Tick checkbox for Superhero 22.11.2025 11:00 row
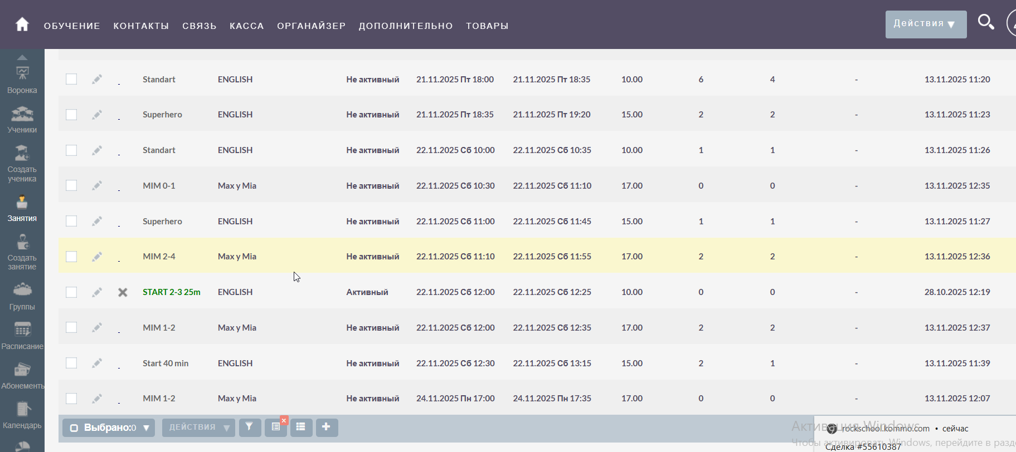1016x452 pixels. click(71, 221)
